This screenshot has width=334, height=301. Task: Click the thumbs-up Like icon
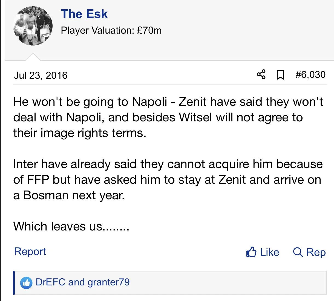pyautogui.click(x=251, y=252)
